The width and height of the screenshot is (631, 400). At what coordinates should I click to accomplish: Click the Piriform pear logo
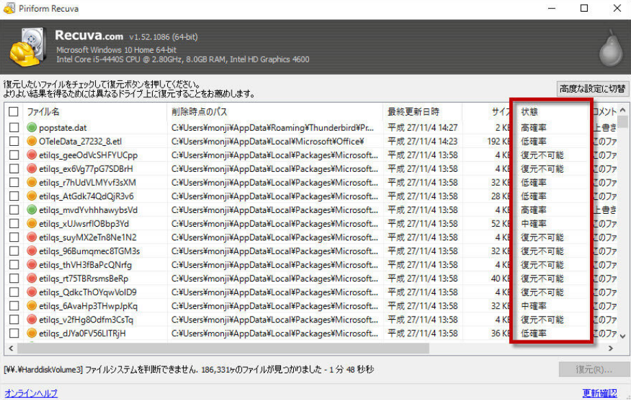(611, 49)
